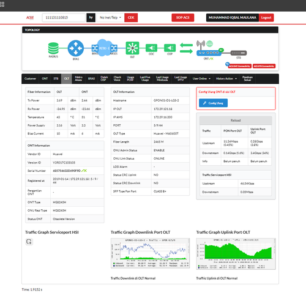Click the grid icon in top bar
The height and width of the screenshot is (293, 306).
[2, 4]
